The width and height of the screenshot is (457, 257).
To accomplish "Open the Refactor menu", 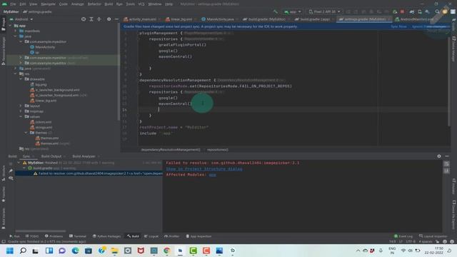I will (94, 4).
